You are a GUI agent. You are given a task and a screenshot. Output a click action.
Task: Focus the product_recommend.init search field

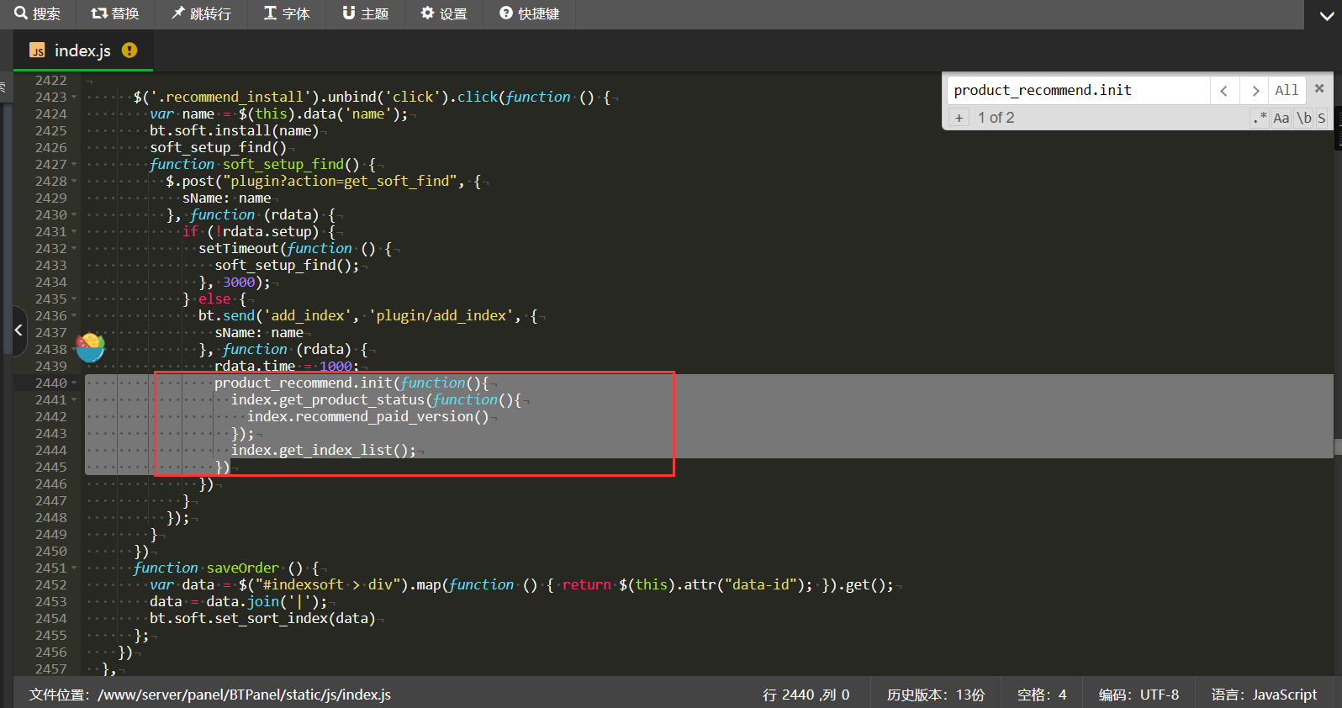(x=1078, y=90)
